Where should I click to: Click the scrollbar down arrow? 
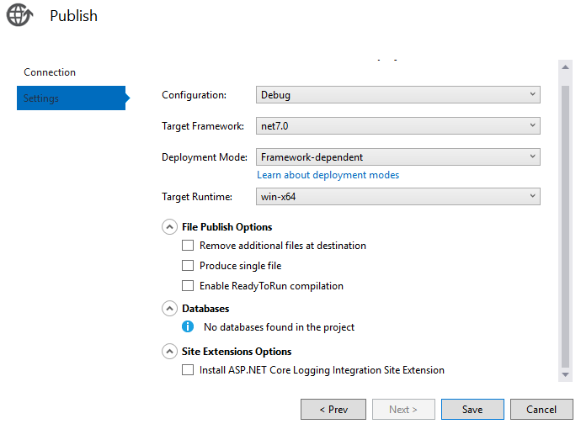pos(566,374)
